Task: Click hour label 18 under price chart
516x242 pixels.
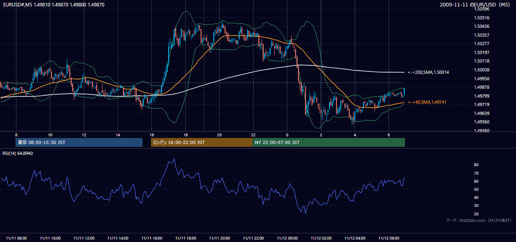Action: tap(185, 135)
